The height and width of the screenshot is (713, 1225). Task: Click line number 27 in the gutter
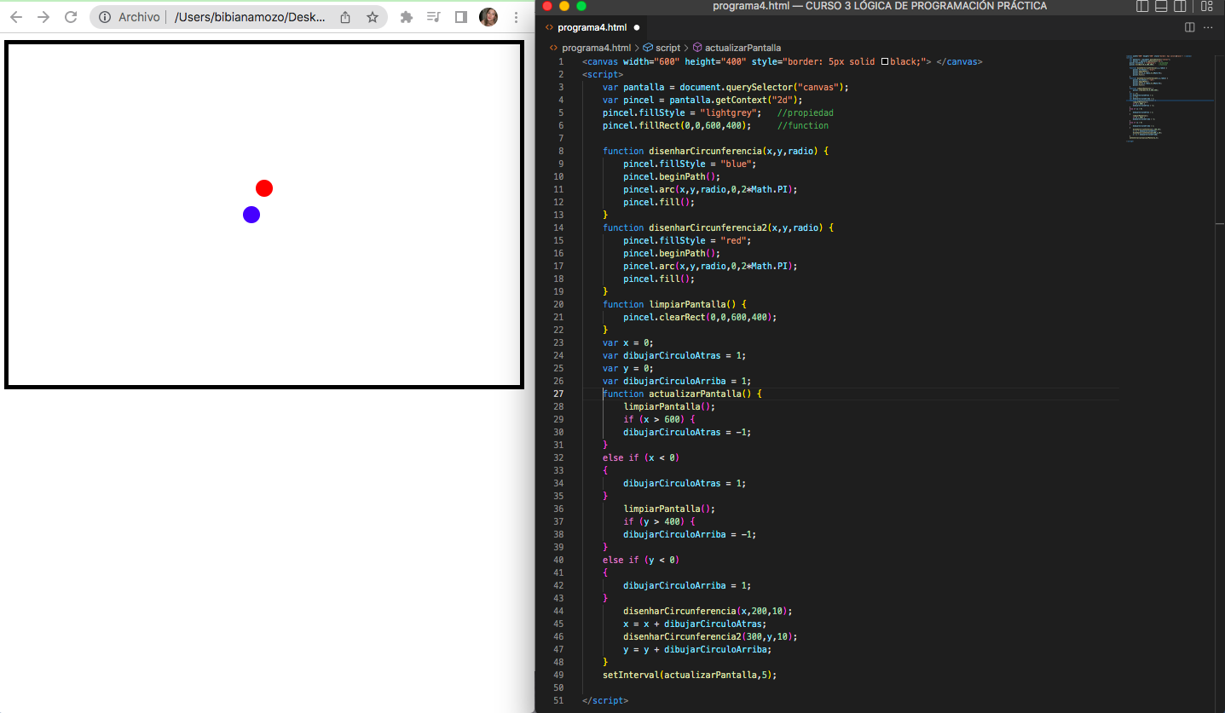[x=558, y=394]
